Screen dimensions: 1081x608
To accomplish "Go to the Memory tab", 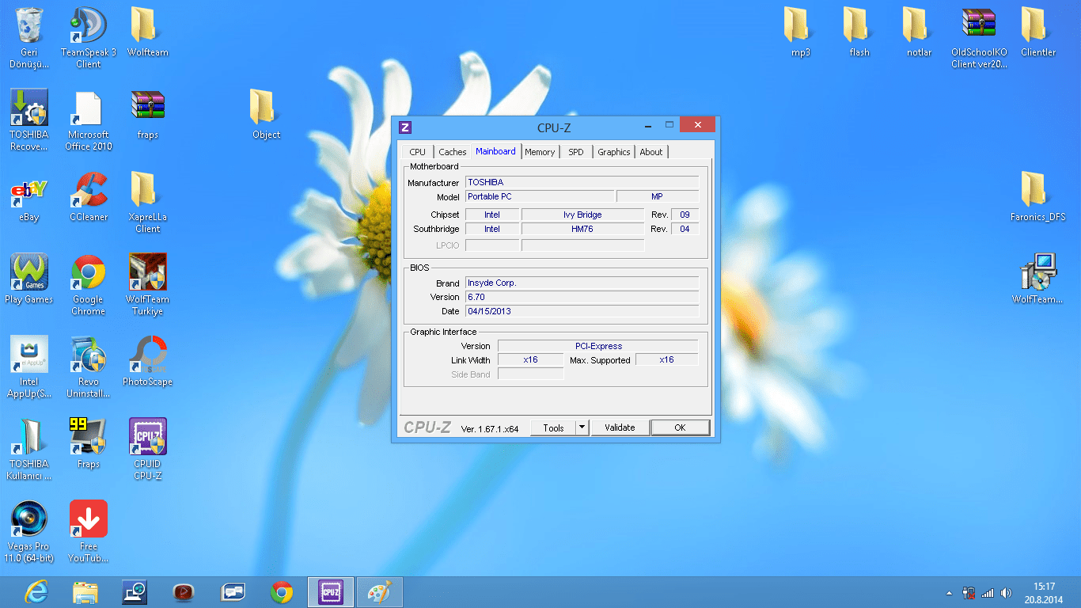I will pyautogui.click(x=540, y=152).
